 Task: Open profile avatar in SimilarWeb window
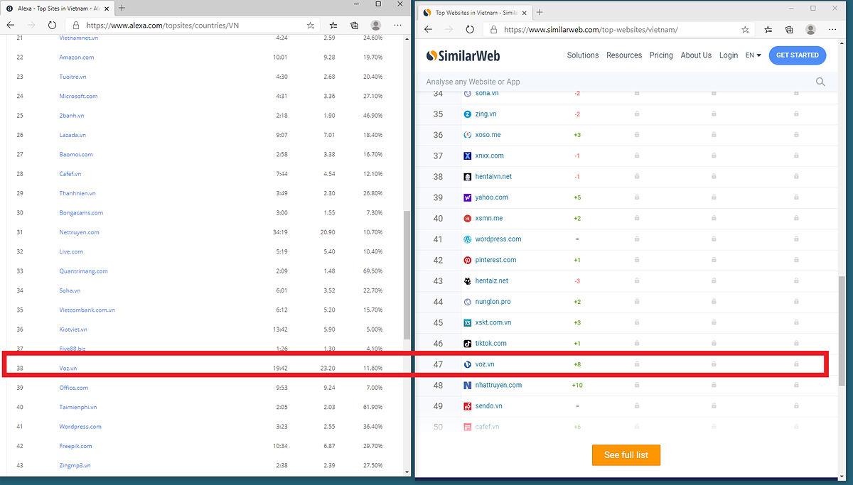pos(810,30)
